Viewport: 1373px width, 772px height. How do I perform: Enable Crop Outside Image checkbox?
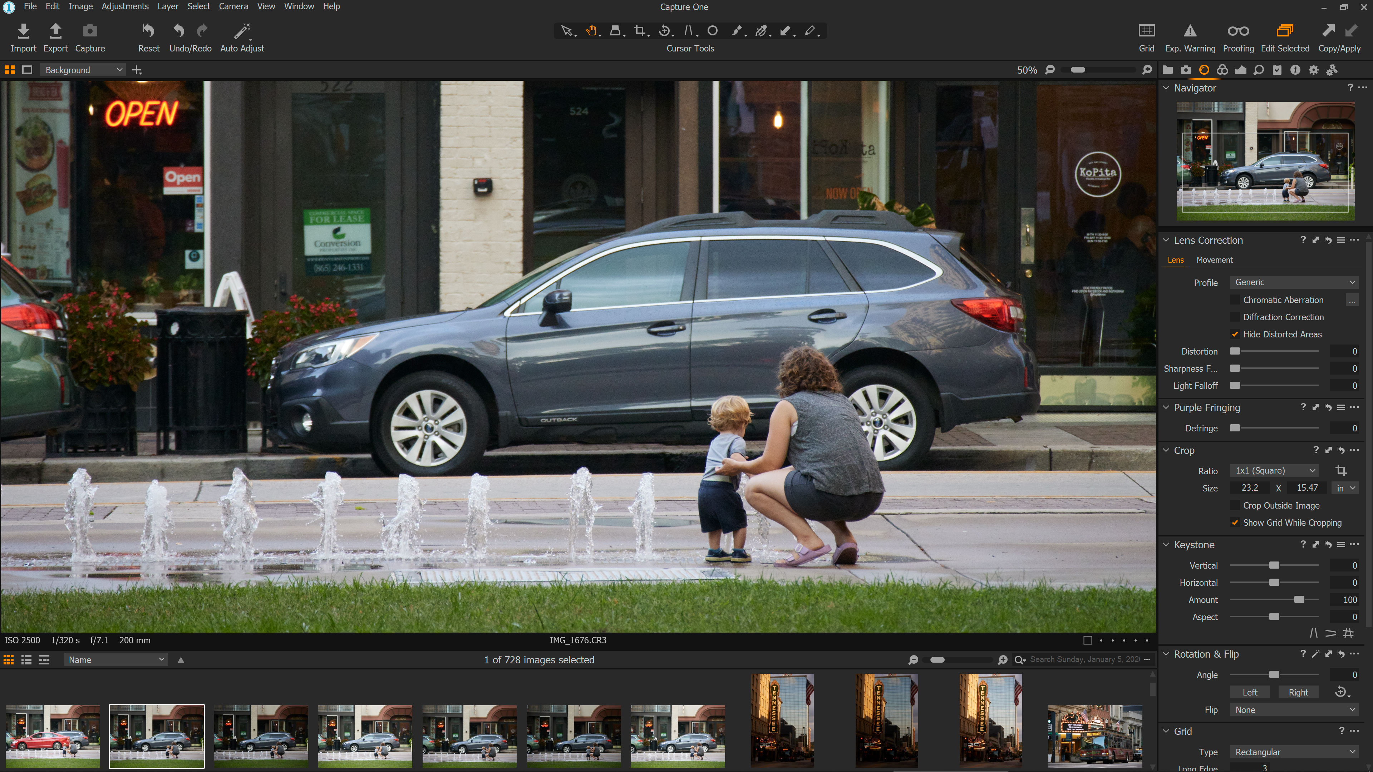coord(1235,506)
